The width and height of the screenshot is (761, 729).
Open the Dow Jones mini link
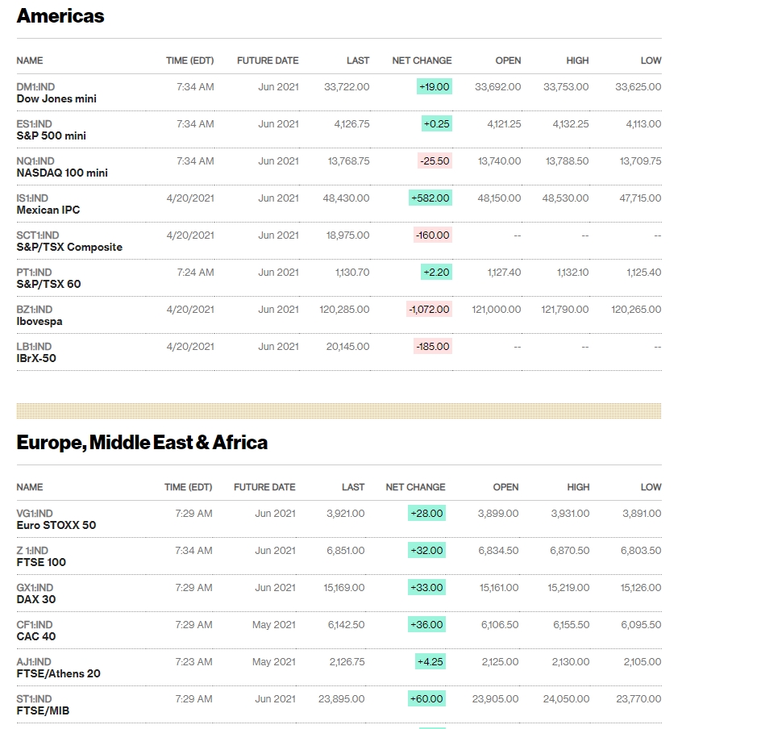coord(56,98)
